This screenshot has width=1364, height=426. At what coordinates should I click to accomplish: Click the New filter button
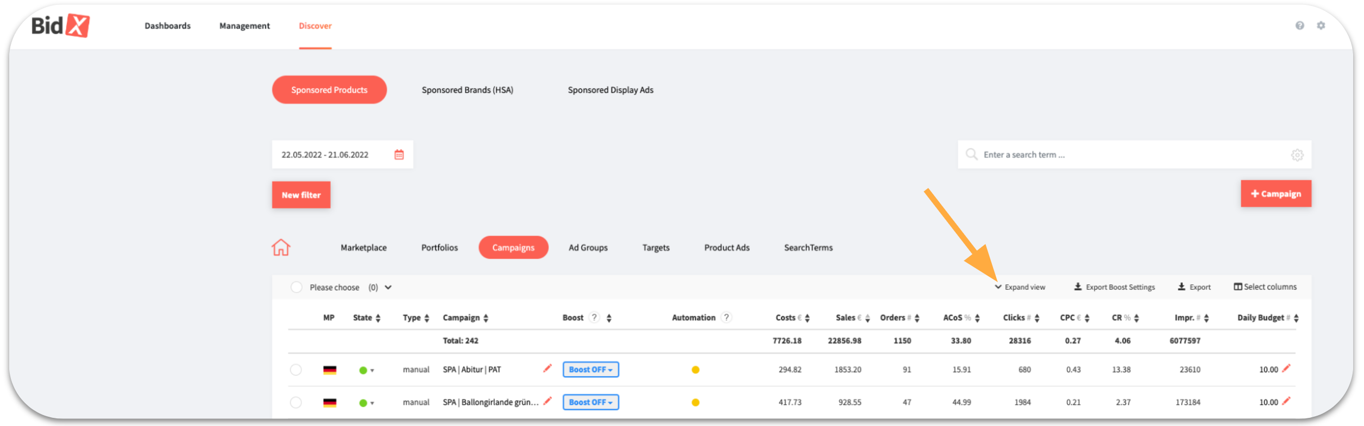pyautogui.click(x=301, y=195)
